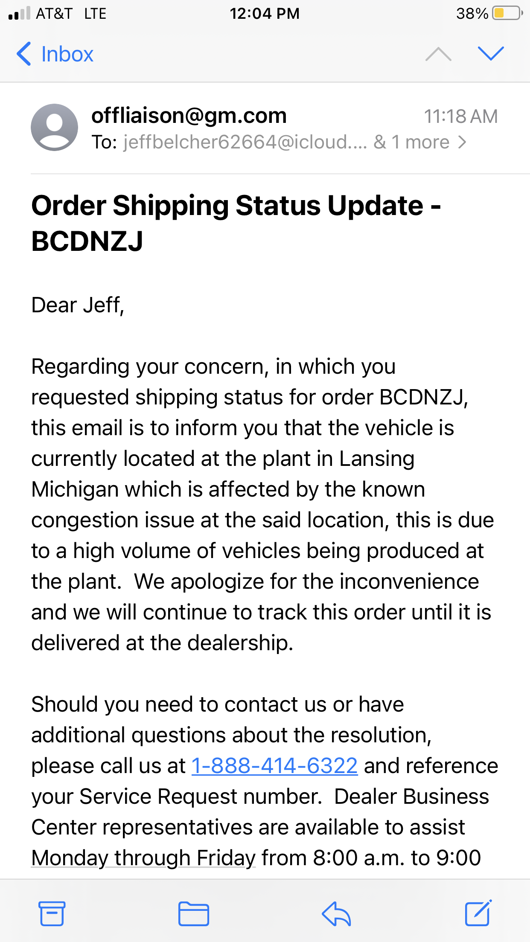Tap sender offliaison@gm.com
The image size is (530, 942).
(x=189, y=116)
